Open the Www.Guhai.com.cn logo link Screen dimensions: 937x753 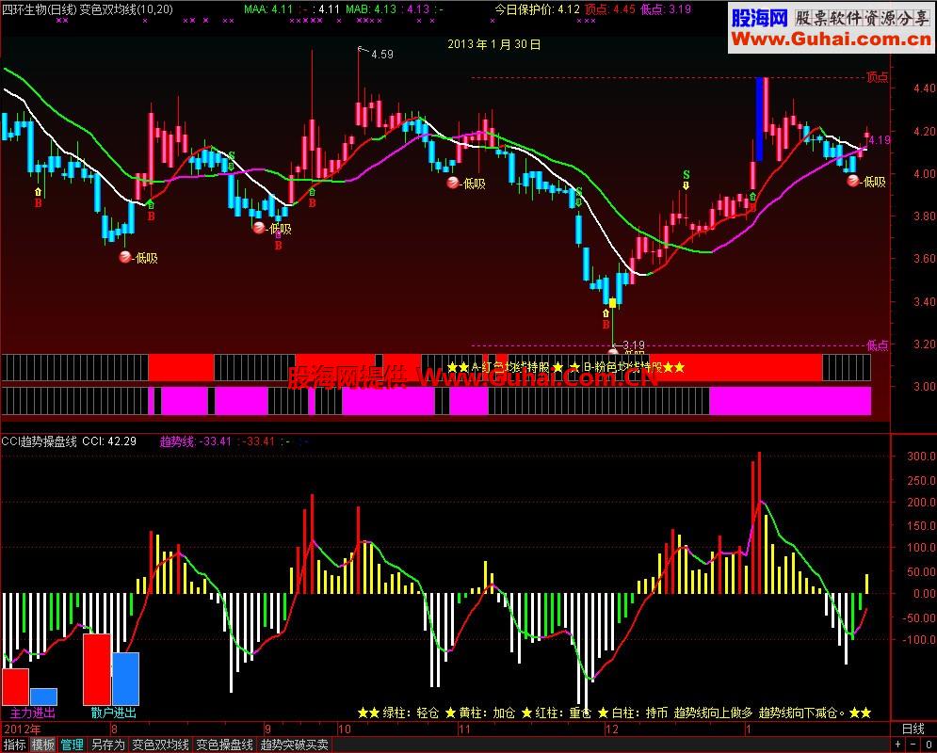tap(832, 39)
